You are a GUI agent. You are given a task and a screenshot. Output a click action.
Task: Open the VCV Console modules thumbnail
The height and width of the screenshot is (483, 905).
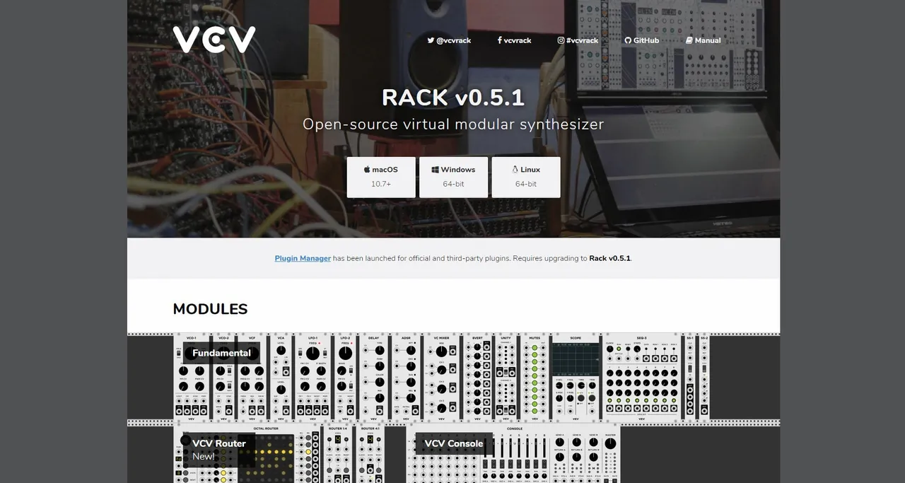(x=513, y=454)
